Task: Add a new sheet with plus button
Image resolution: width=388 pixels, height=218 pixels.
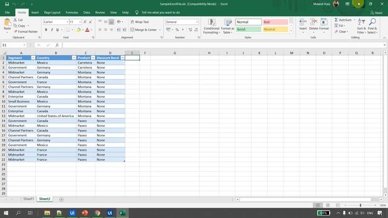Action: [x=61, y=199]
